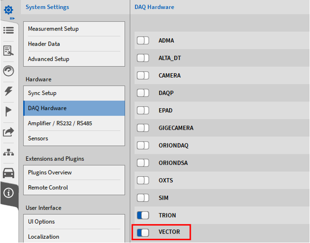The height and width of the screenshot is (243, 310).
Task: Select the car icon in sidebar
Action: pos(8,173)
